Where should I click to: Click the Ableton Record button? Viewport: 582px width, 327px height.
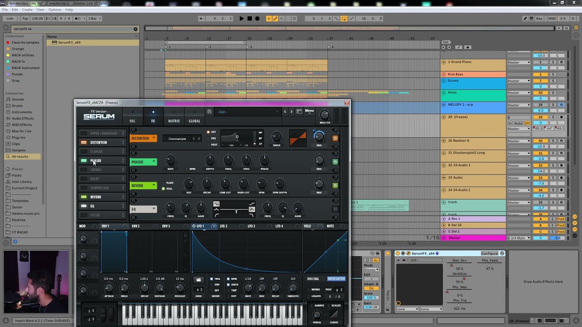coord(257,19)
